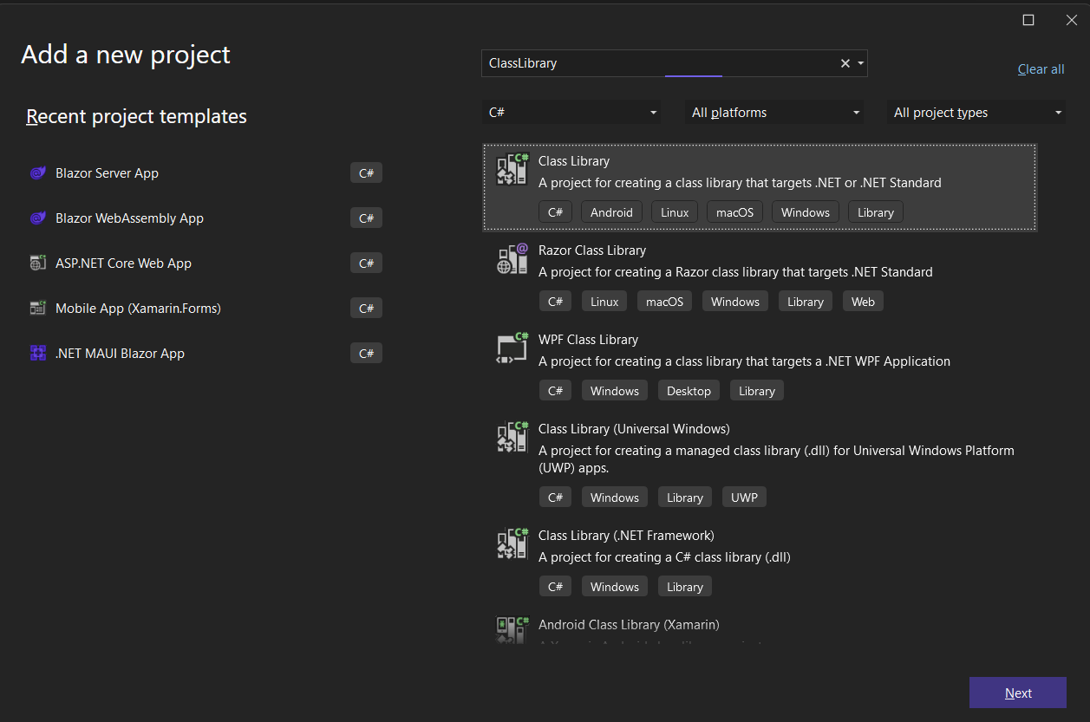The image size is (1090, 722).
Task: Click the Mobile App (Xamarin.Forms) icon
Action: 37,309
